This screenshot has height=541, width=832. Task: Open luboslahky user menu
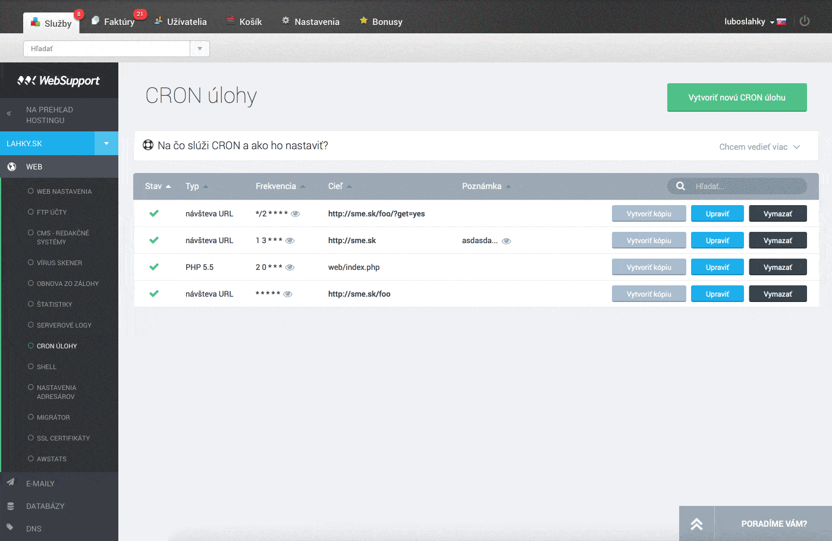pyautogui.click(x=749, y=21)
